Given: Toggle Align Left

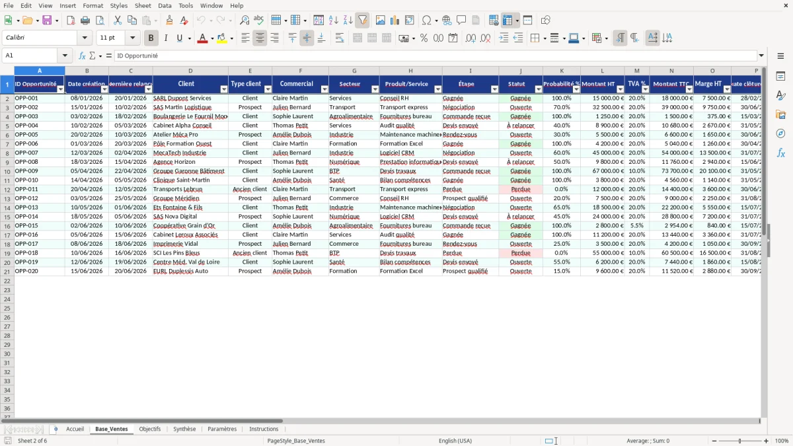Looking at the screenshot, I should (x=245, y=38).
